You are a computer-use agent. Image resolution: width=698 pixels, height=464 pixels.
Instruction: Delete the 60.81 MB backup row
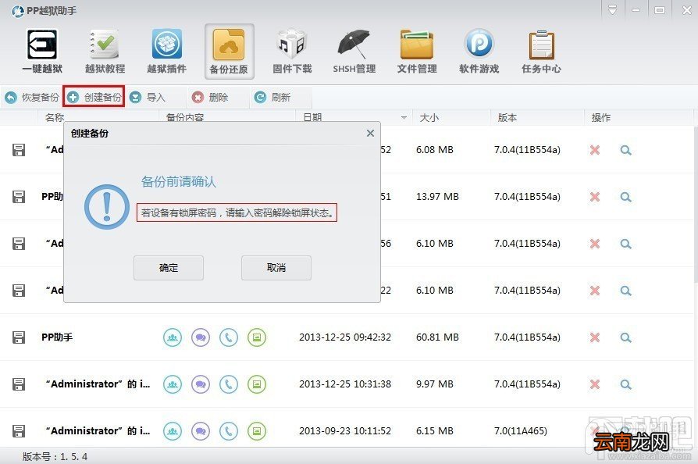point(595,337)
